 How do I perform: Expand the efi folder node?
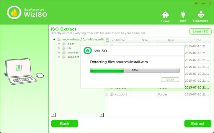59,48
